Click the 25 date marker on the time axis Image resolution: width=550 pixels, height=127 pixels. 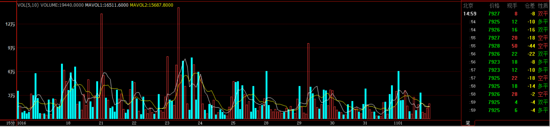[x=233, y=123]
